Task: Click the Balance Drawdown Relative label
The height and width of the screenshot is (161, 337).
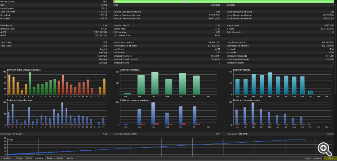Action: [x=127, y=19]
